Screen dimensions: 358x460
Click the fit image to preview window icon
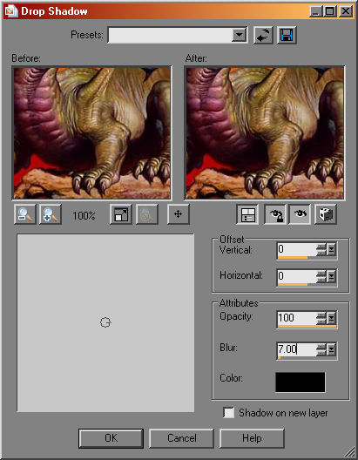click(121, 214)
